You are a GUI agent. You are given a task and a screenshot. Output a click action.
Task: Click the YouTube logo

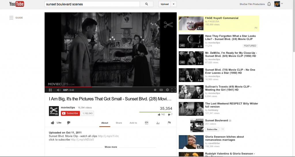16,4
